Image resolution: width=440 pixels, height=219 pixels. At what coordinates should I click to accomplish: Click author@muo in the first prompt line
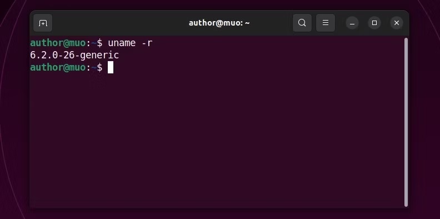point(58,43)
